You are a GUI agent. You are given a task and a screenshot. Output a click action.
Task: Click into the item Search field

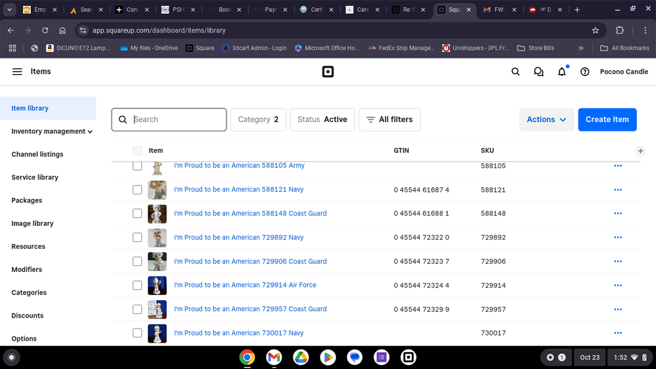tap(177, 119)
